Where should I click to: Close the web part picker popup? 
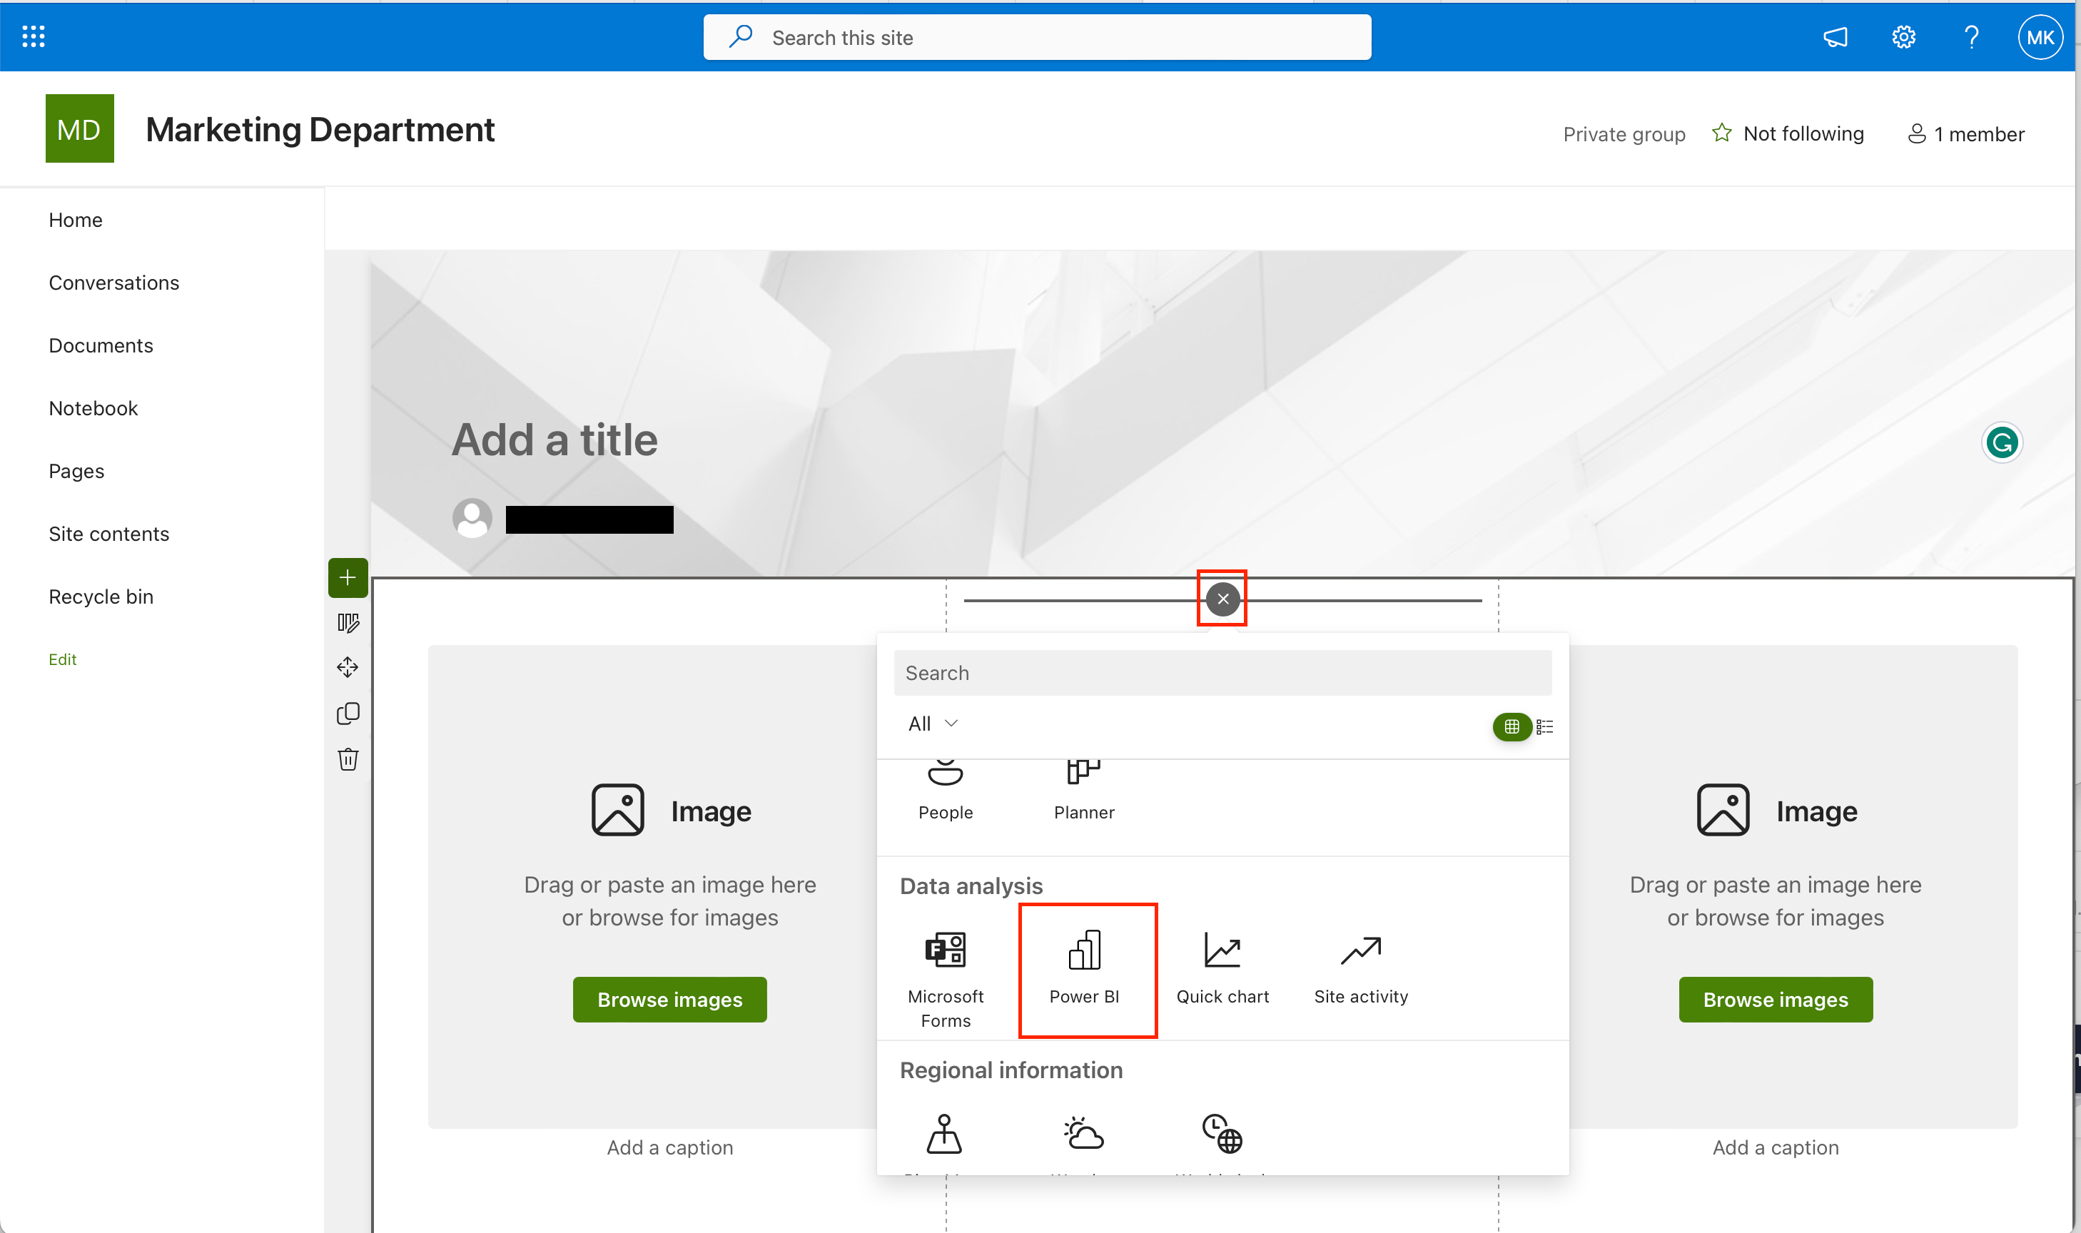point(1222,599)
